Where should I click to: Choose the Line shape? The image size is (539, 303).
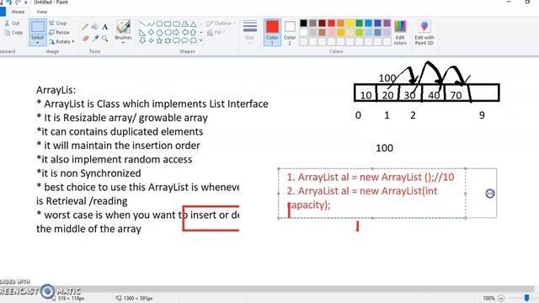pyautogui.click(x=142, y=24)
